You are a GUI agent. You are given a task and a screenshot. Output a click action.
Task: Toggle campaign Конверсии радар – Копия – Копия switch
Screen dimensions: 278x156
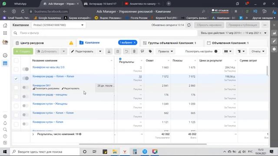tap(26, 78)
